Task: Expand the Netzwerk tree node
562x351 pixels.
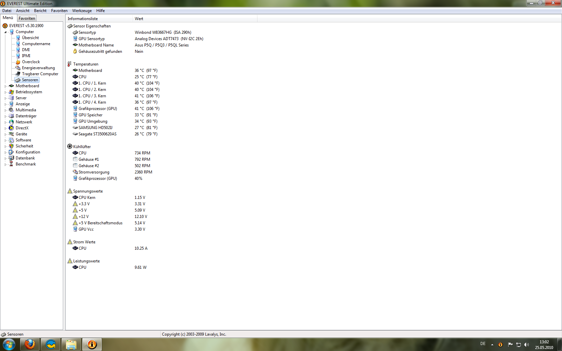Action: [x=5, y=122]
